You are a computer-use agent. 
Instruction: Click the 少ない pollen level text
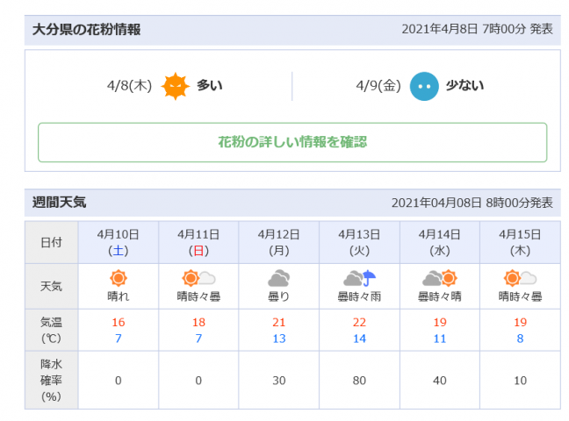point(465,86)
